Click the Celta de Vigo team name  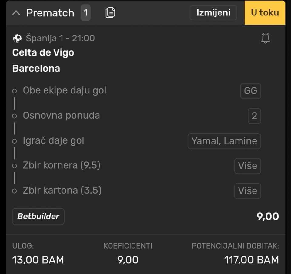(43, 53)
